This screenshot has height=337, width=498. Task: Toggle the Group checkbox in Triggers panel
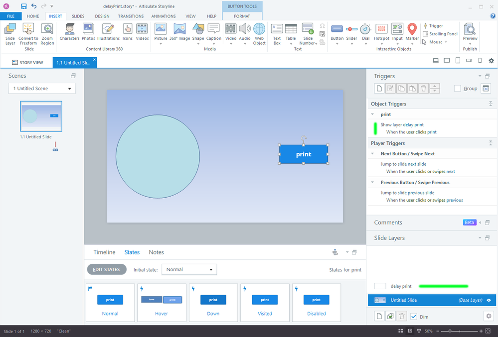[x=457, y=89]
